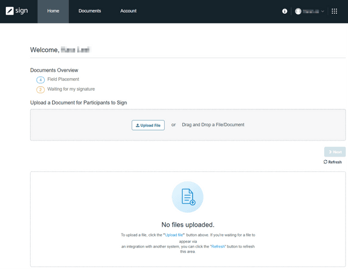Open the Documents tab
348x270 pixels.
pyautogui.click(x=89, y=11)
